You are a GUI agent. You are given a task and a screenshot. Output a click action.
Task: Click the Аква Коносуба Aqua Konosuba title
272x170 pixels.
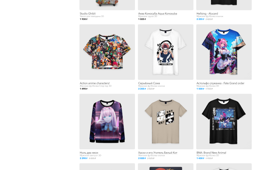coord(157,14)
